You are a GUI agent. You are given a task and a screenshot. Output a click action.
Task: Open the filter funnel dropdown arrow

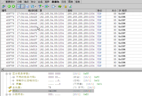click(x=43, y=6)
